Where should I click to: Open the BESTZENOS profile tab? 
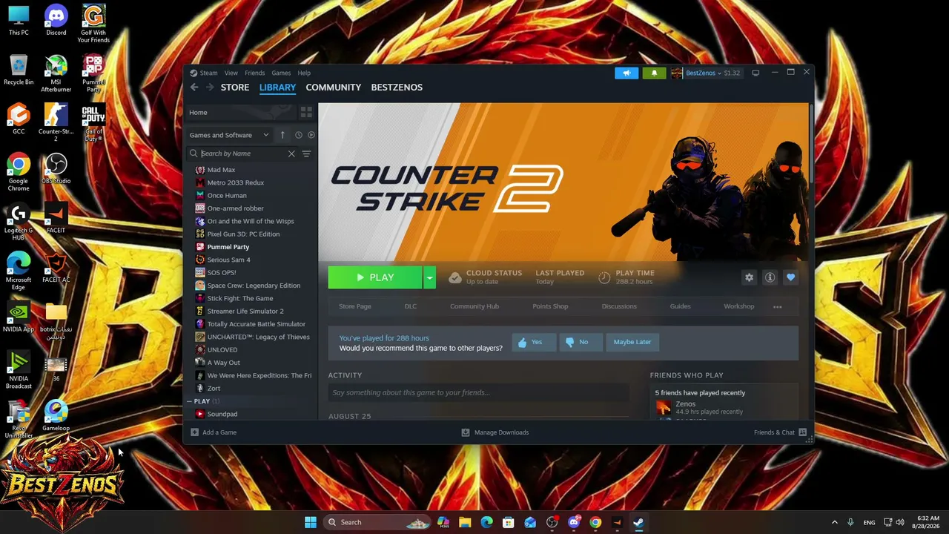coord(397,88)
